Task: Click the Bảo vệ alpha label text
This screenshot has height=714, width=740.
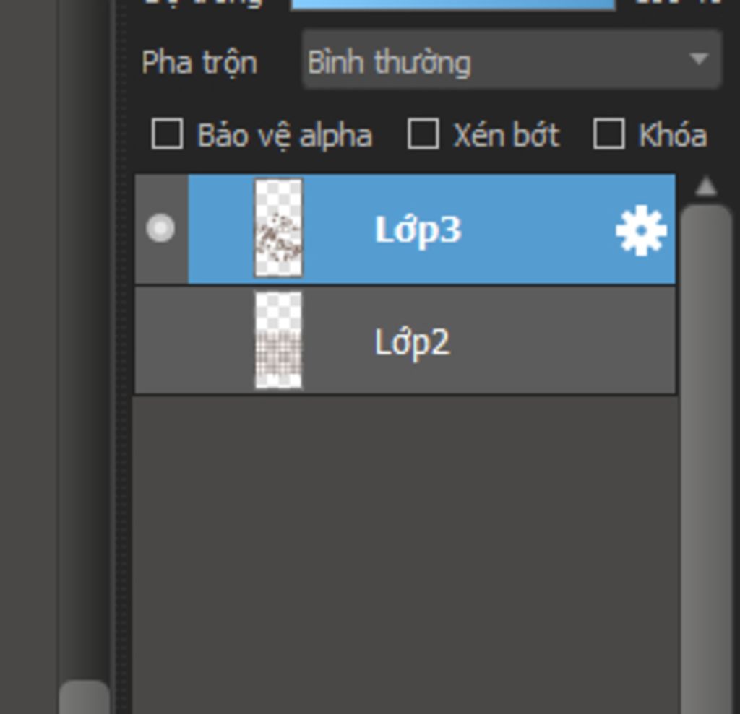Action: click(285, 136)
